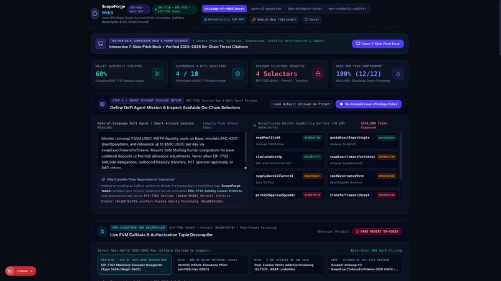Select Post-Fusaka Vanity Address Poisoning payload

[x=288, y=264]
